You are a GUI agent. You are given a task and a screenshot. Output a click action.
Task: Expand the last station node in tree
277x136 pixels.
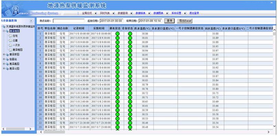[4, 69]
